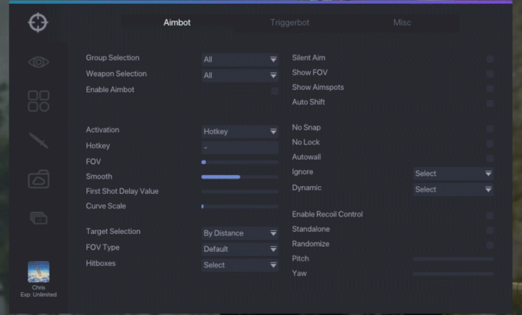
Task: Open the Target Selection dropdown
Action: coord(240,233)
